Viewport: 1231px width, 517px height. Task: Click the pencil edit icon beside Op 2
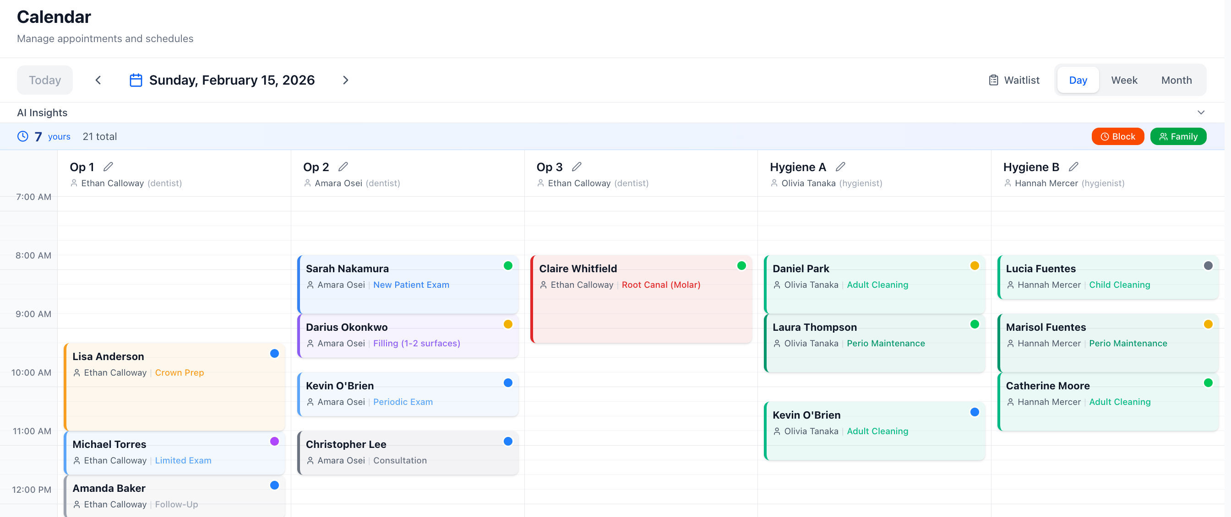[x=343, y=167]
